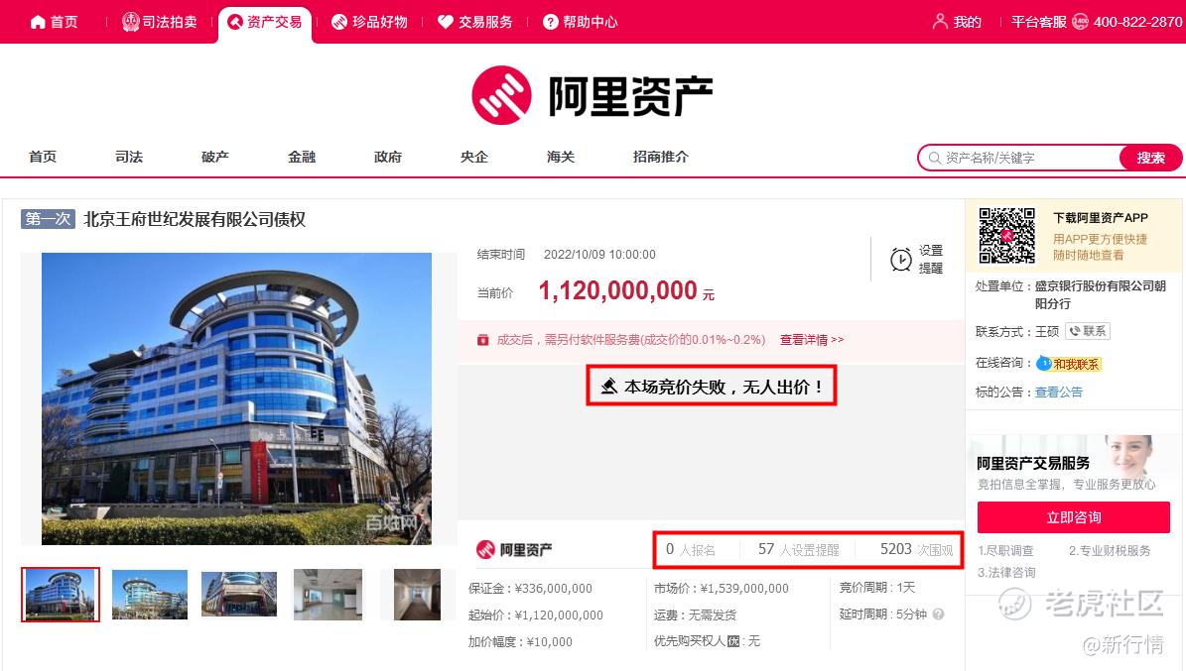1186x671 pixels.
Task: Open the 查看公告 link
Action: click(x=1058, y=392)
